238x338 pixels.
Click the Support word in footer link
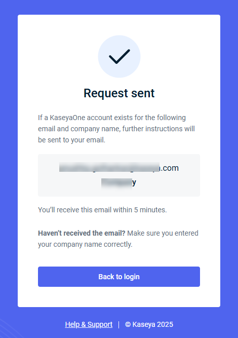pos(100,324)
